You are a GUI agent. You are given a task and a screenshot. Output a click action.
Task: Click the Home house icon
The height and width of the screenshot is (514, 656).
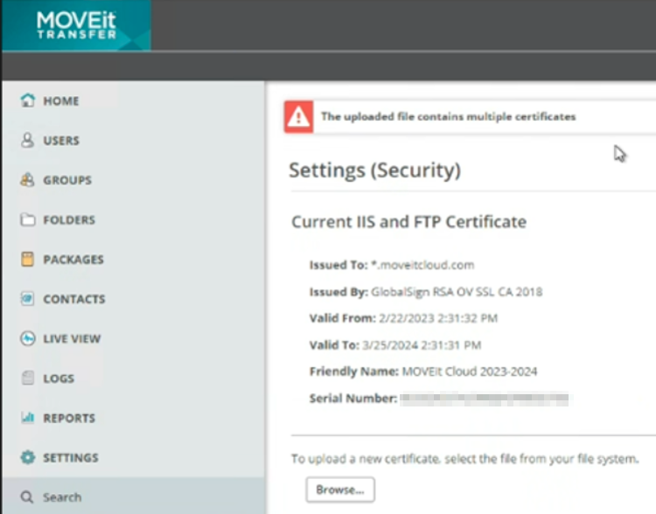point(28,101)
